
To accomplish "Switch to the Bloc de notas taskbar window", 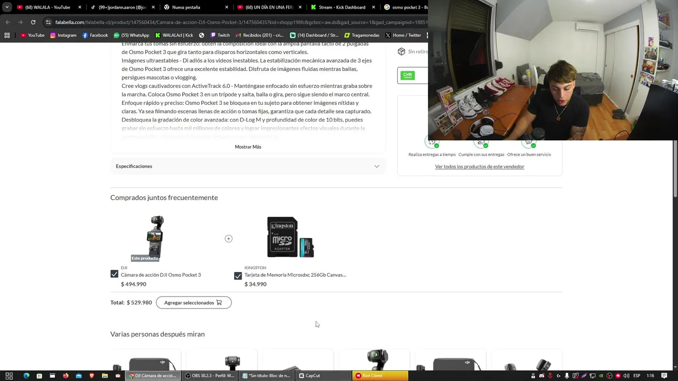I will click(x=266, y=376).
